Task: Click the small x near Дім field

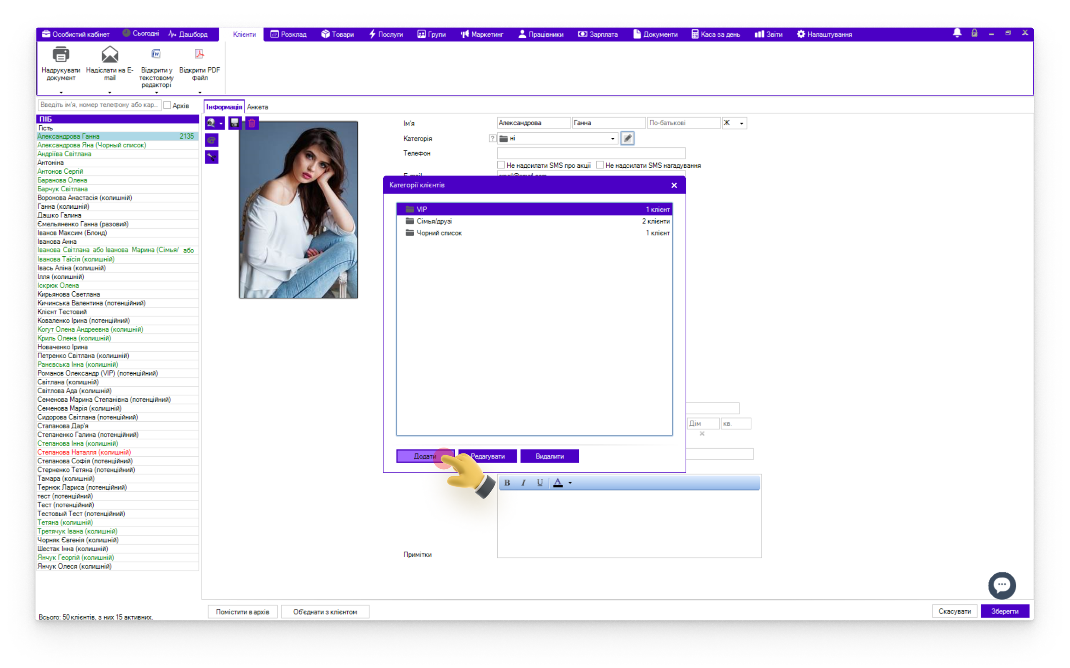Action: (x=702, y=433)
